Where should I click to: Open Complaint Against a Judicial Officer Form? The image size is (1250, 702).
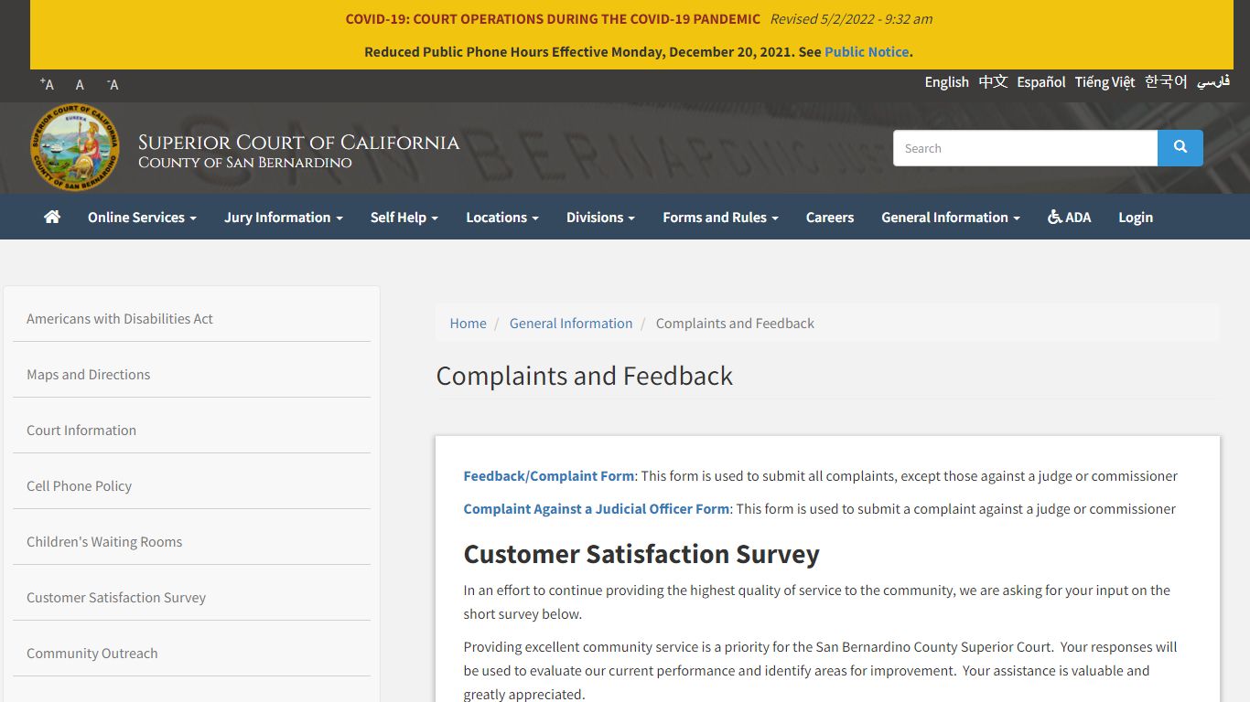[x=597, y=508]
